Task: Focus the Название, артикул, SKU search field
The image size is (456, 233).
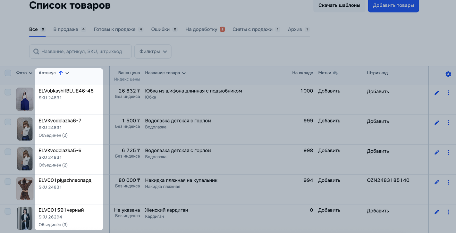Action: pyautogui.click(x=80, y=51)
